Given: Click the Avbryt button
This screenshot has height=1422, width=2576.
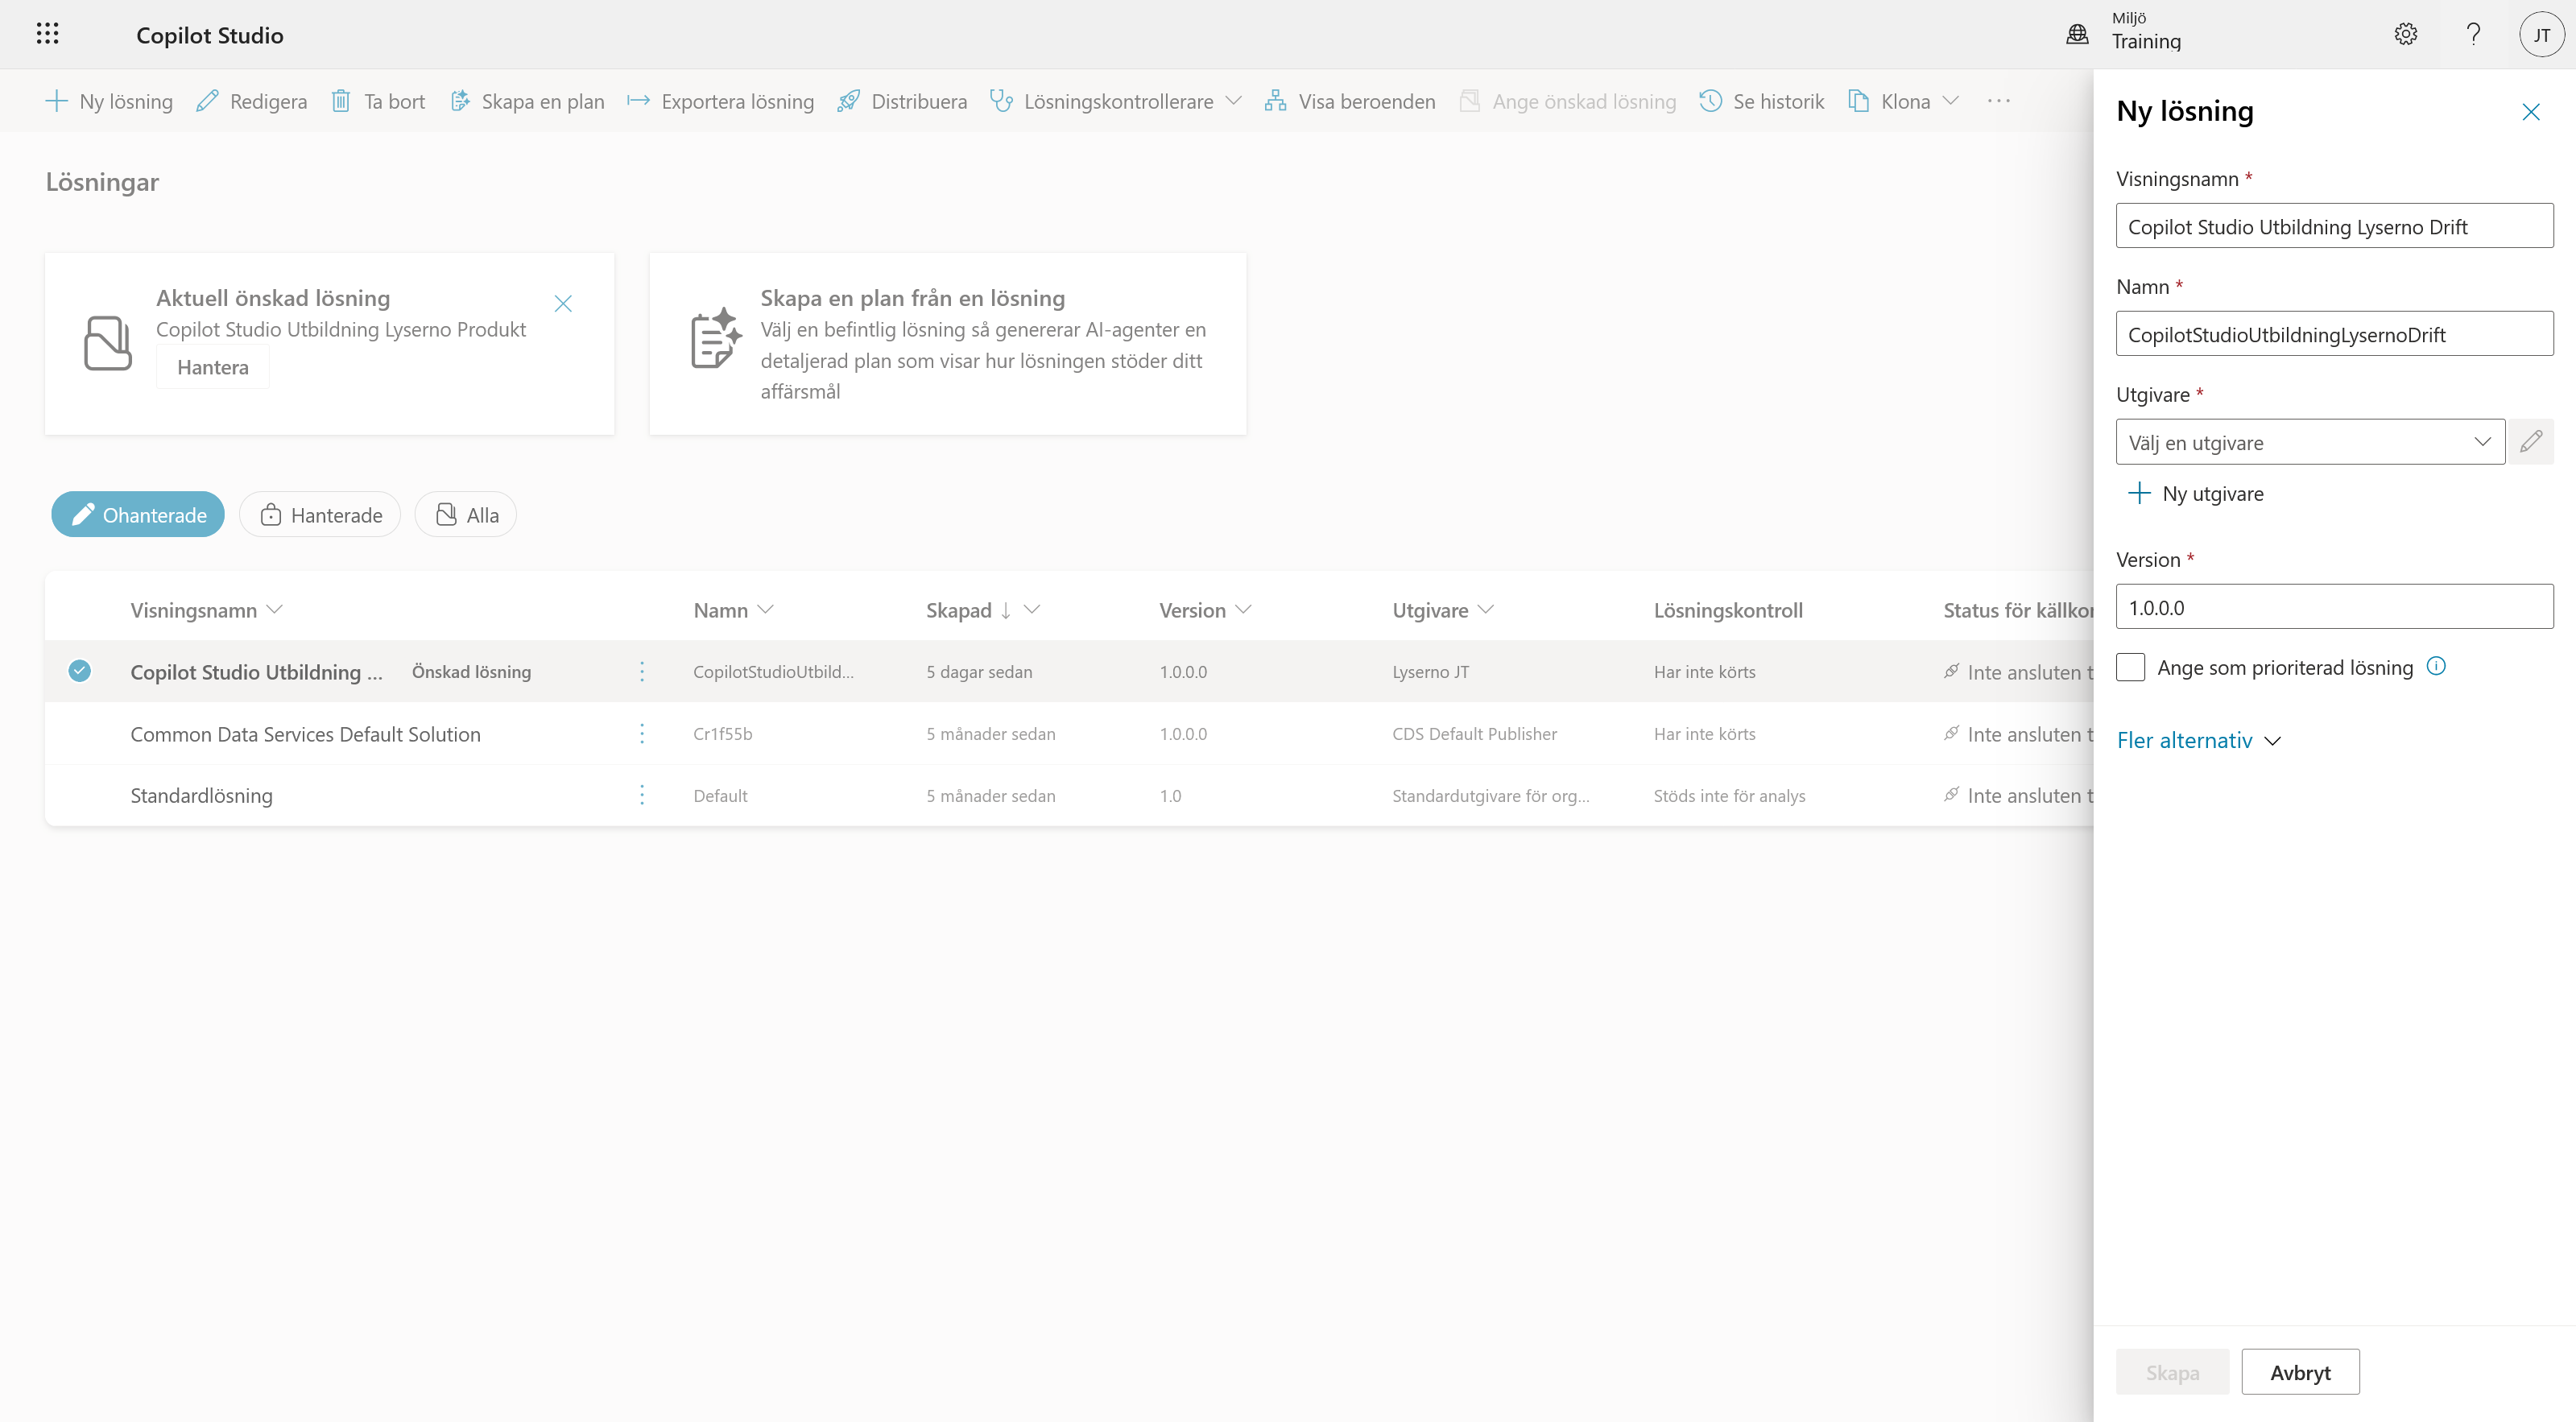Looking at the screenshot, I should 2300,1372.
